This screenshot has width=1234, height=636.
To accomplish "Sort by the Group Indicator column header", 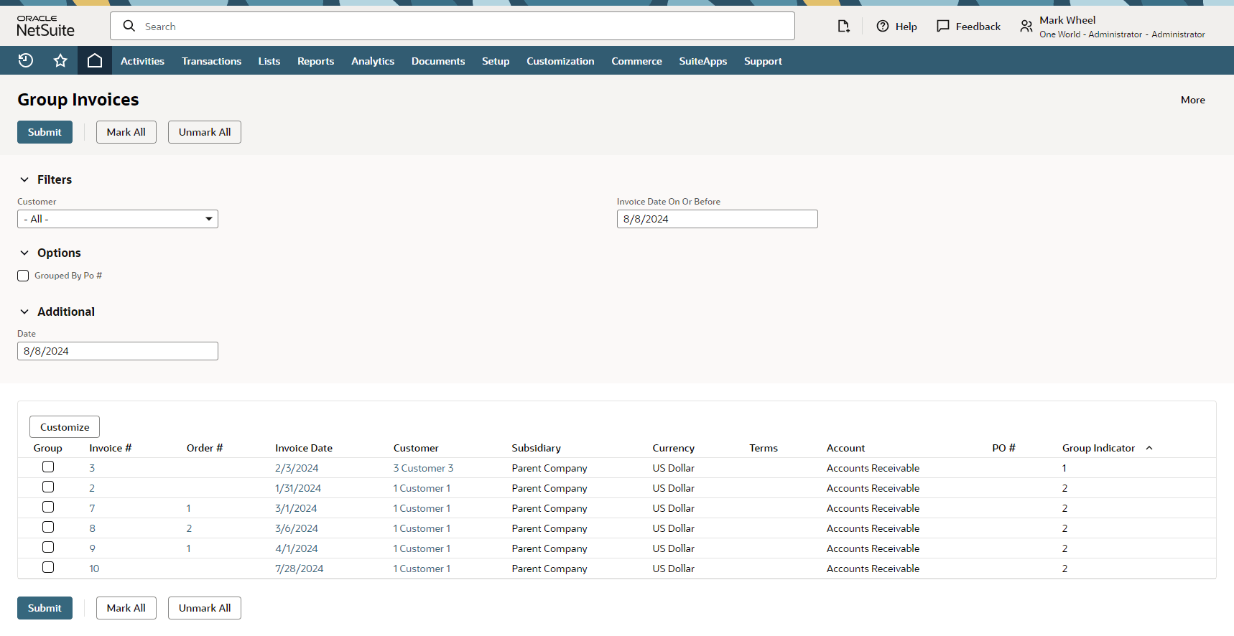I will coord(1098,448).
